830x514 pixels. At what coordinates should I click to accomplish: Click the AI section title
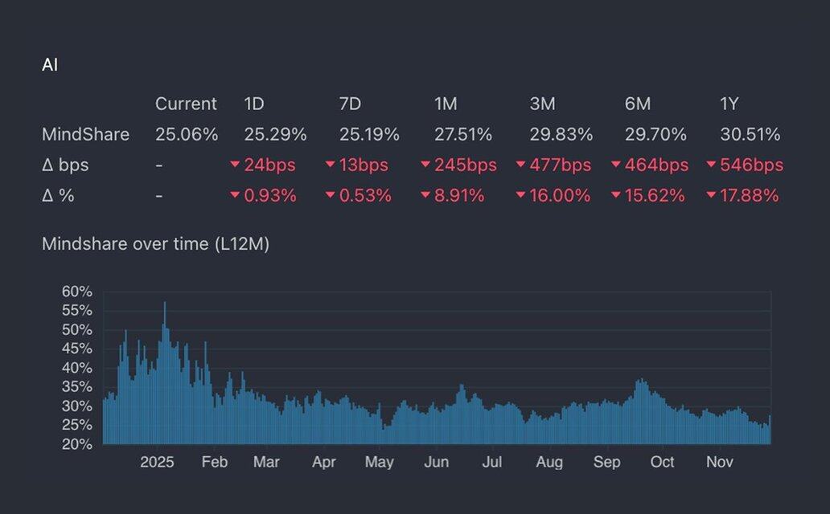pyautogui.click(x=50, y=65)
